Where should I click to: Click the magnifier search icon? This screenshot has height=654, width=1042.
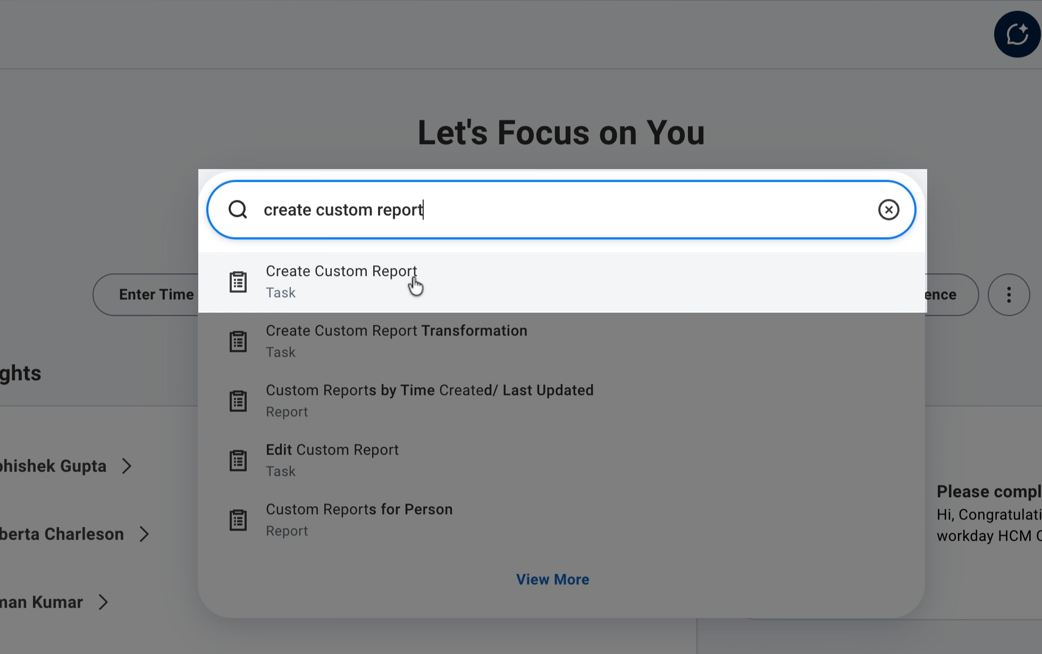tap(238, 209)
